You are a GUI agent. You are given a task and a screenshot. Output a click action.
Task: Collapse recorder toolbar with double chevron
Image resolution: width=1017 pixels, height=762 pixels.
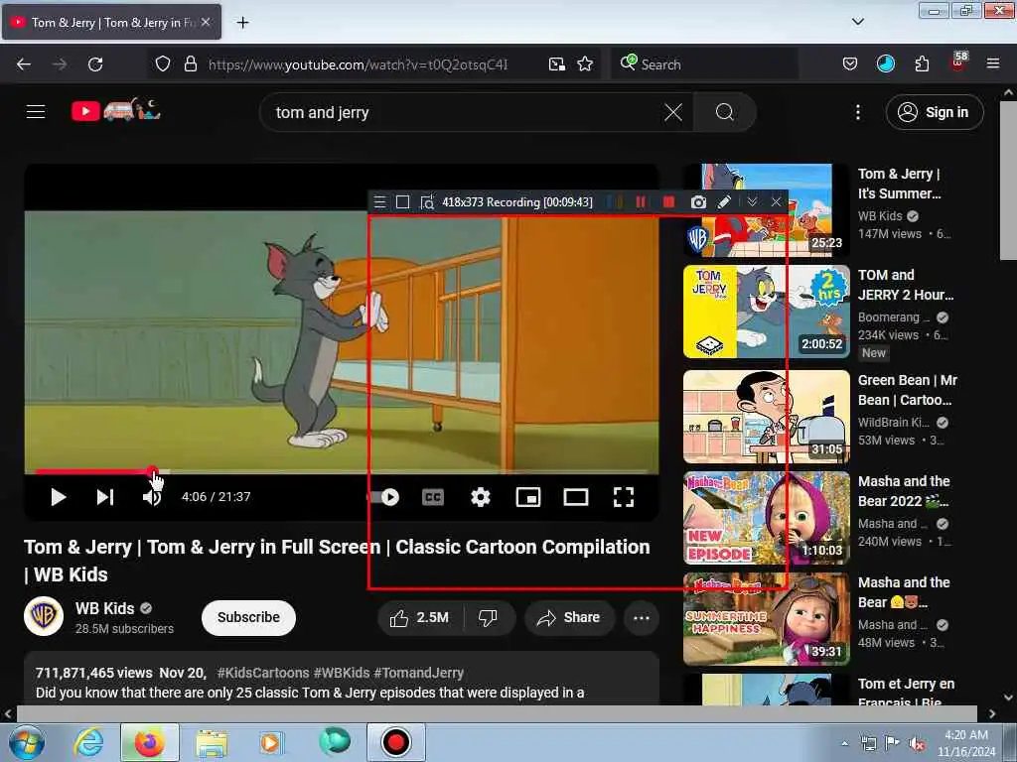[x=752, y=202]
